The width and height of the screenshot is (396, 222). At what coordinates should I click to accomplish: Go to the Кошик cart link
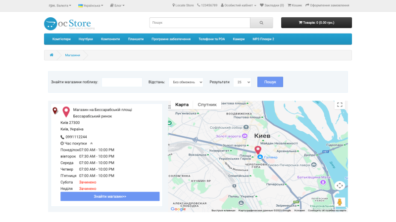click(295, 5)
